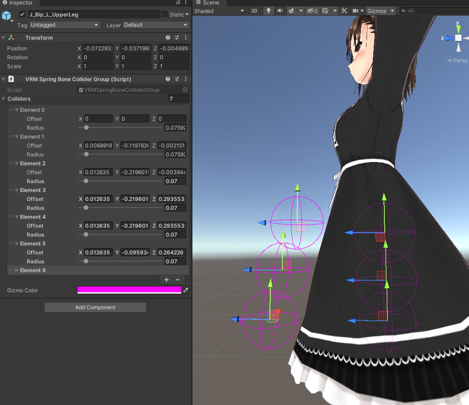Open the Layer dropdown showing Default
Image resolution: width=469 pixels, height=405 pixels.
pyautogui.click(x=155, y=25)
